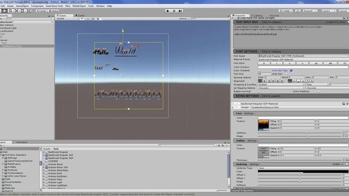Image resolution: width=349 pixels, height=196 pixels.
Task: Click the Pause button
Action: pyautogui.click(x=174, y=11)
